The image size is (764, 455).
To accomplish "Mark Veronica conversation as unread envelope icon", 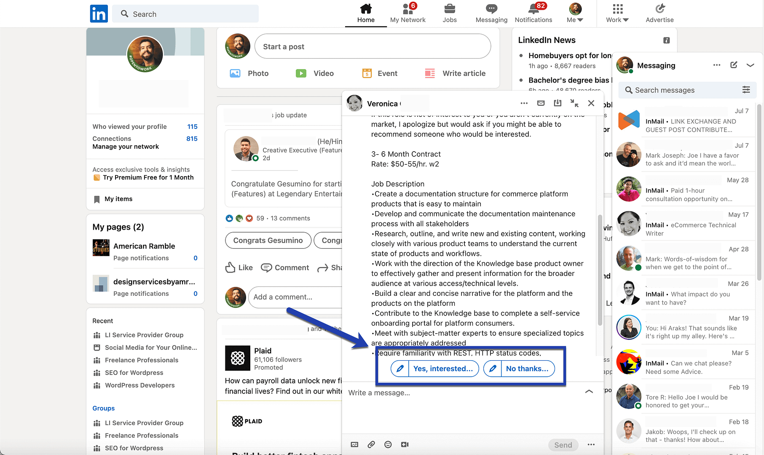I will 541,103.
